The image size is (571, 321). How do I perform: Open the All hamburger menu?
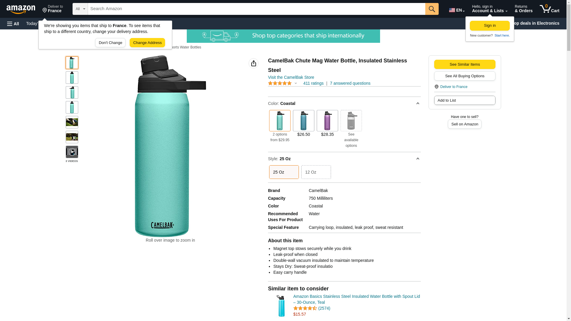click(13, 23)
